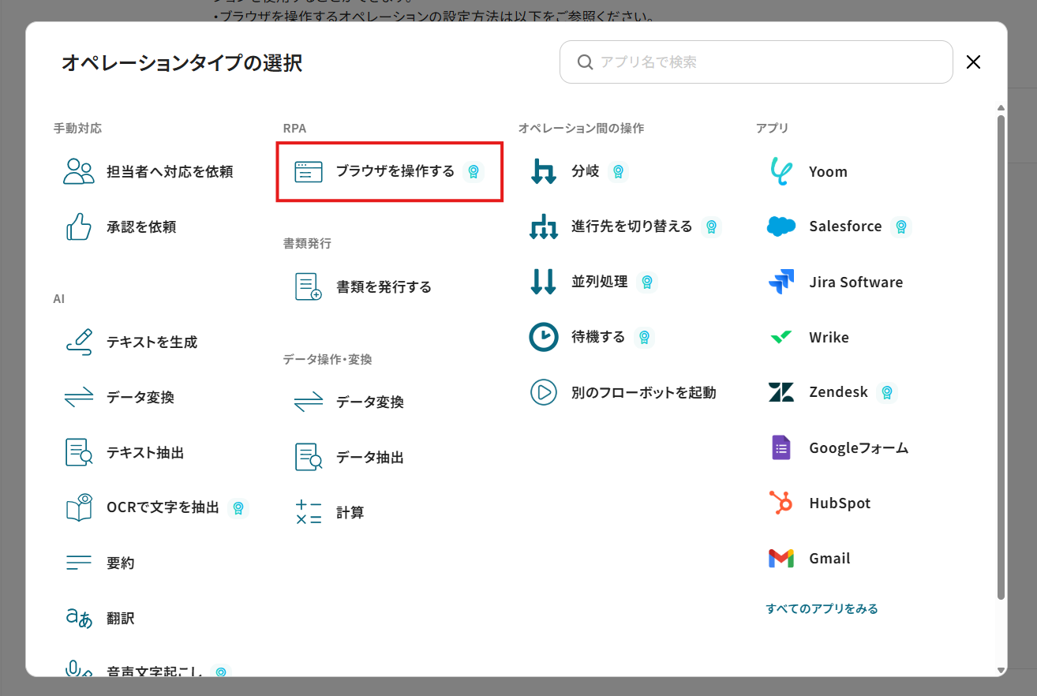Select the HubSpot icon

pyautogui.click(x=781, y=503)
